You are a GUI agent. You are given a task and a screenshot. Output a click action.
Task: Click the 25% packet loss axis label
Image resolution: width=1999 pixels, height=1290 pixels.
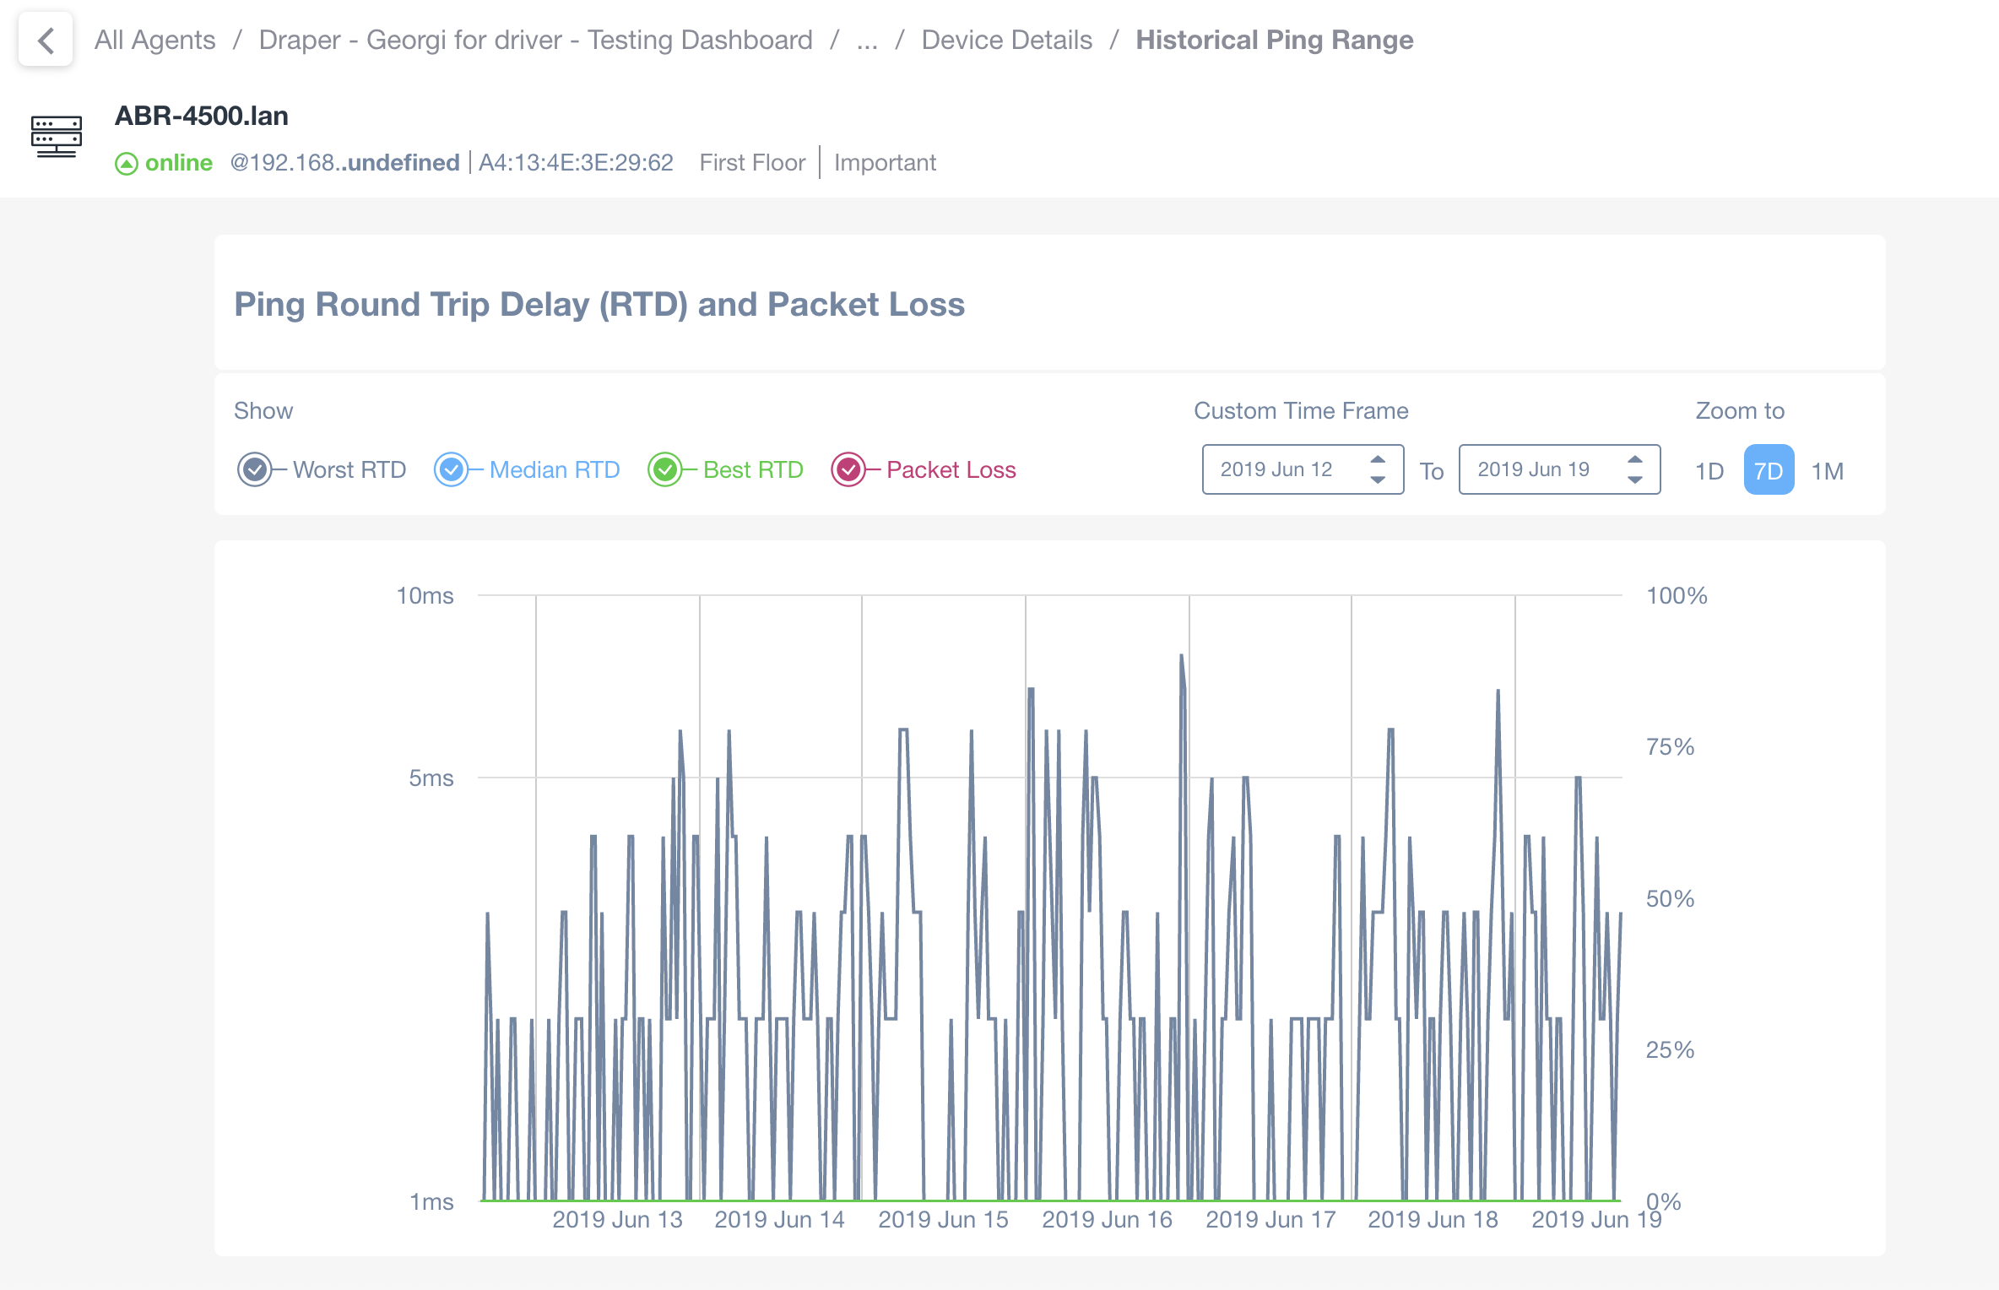click(1670, 1050)
